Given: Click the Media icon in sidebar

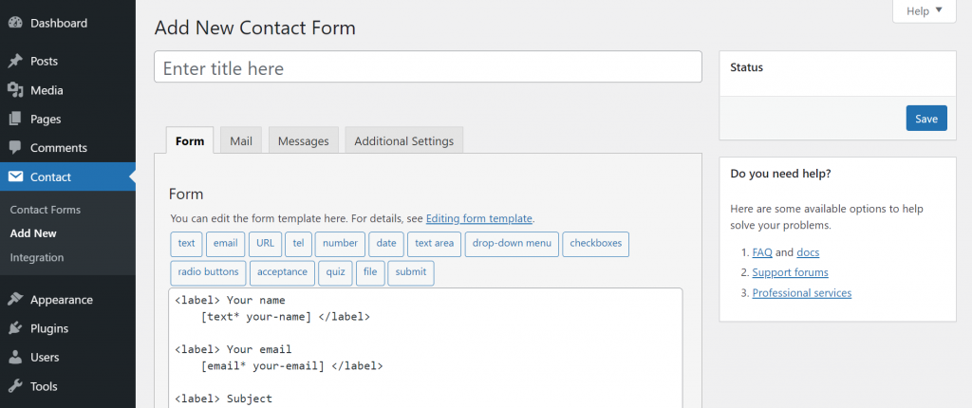Looking at the screenshot, I should pos(15,90).
